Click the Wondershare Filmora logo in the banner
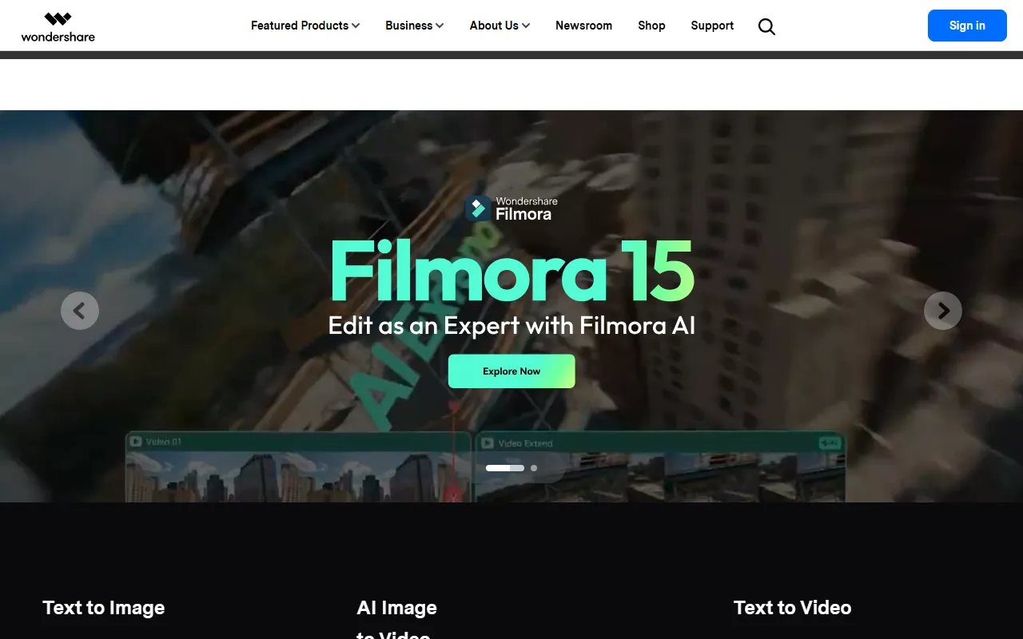The height and width of the screenshot is (639, 1023). click(x=511, y=208)
